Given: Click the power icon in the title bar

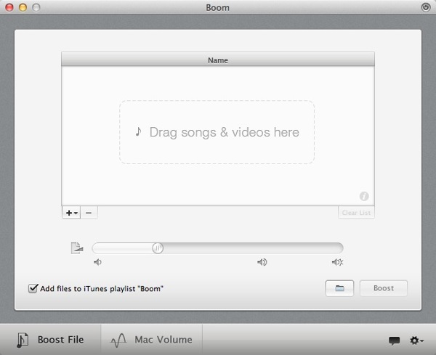Looking at the screenshot, I should 425,7.
